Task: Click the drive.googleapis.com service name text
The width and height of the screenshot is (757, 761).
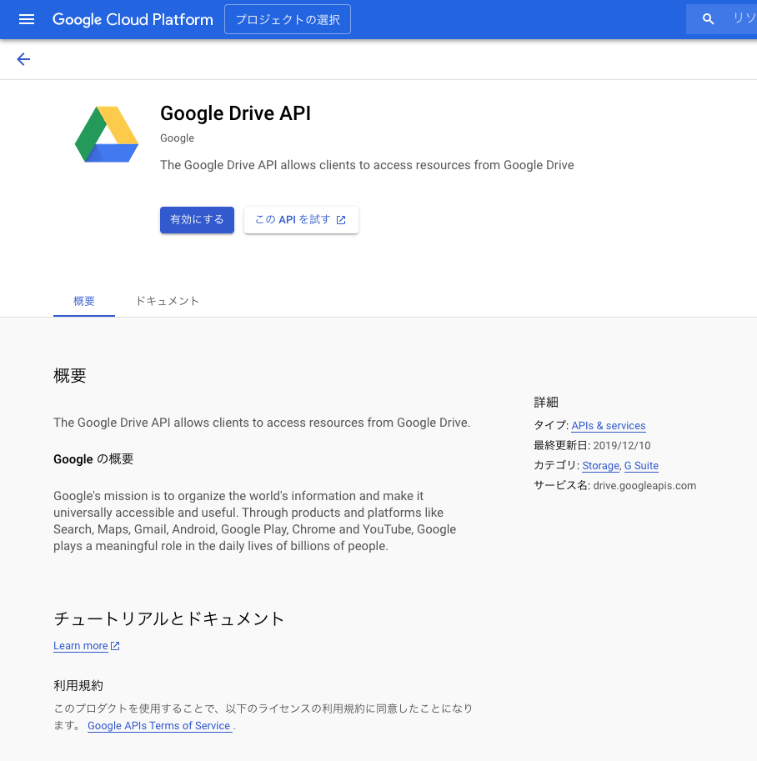Action: pyautogui.click(x=644, y=486)
